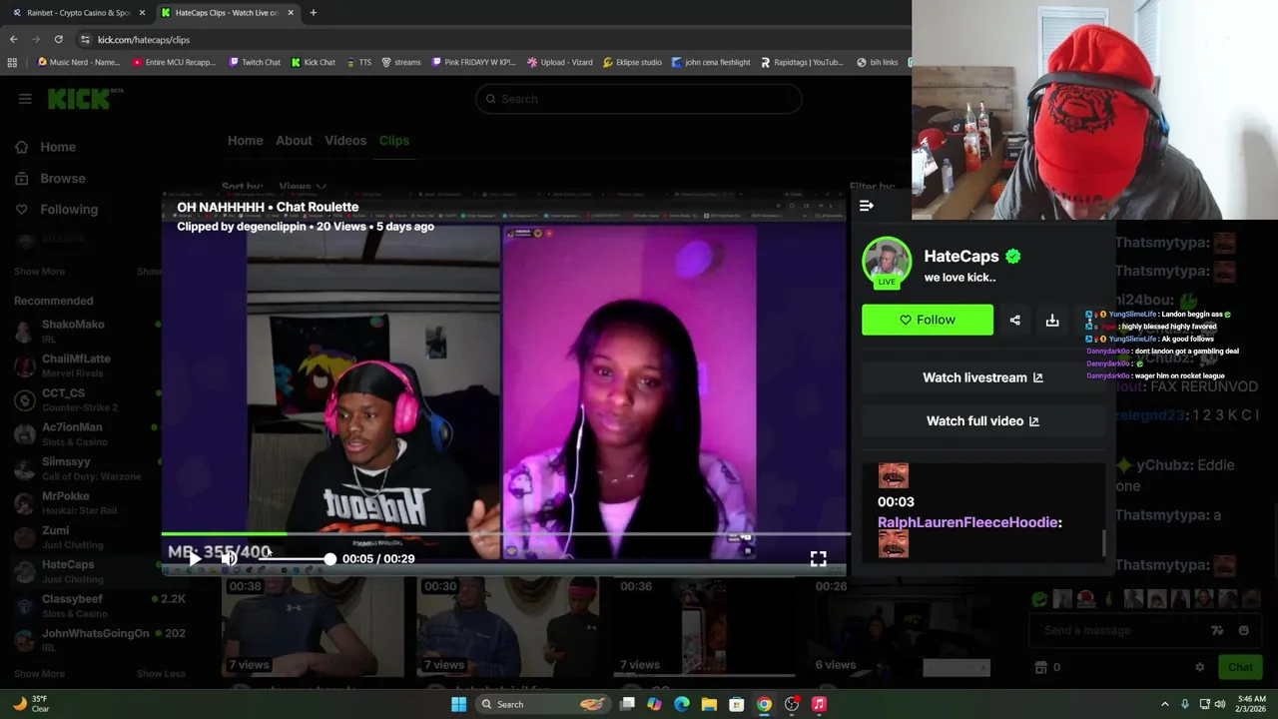Screen dimensions: 1278x719
Task: Expand the followed list with Show More
Action: [x=39, y=272]
